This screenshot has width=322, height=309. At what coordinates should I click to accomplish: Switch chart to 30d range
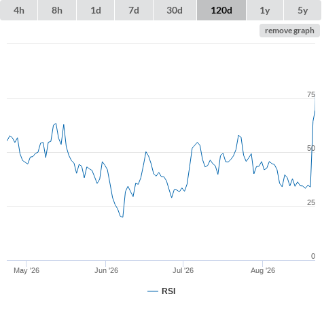click(x=175, y=10)
